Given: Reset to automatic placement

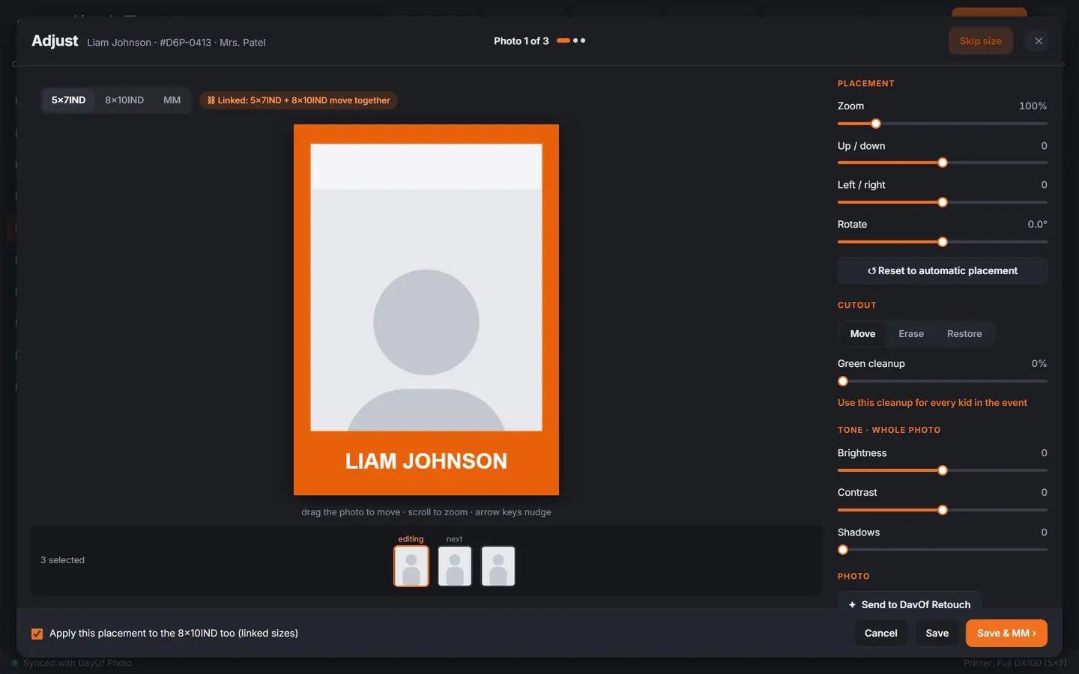Looking at the screenshot, I should coord(942,271).
